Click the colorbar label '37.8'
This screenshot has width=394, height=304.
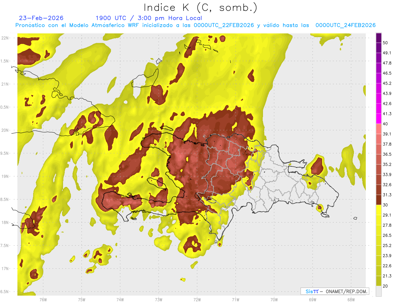point(387,144)
